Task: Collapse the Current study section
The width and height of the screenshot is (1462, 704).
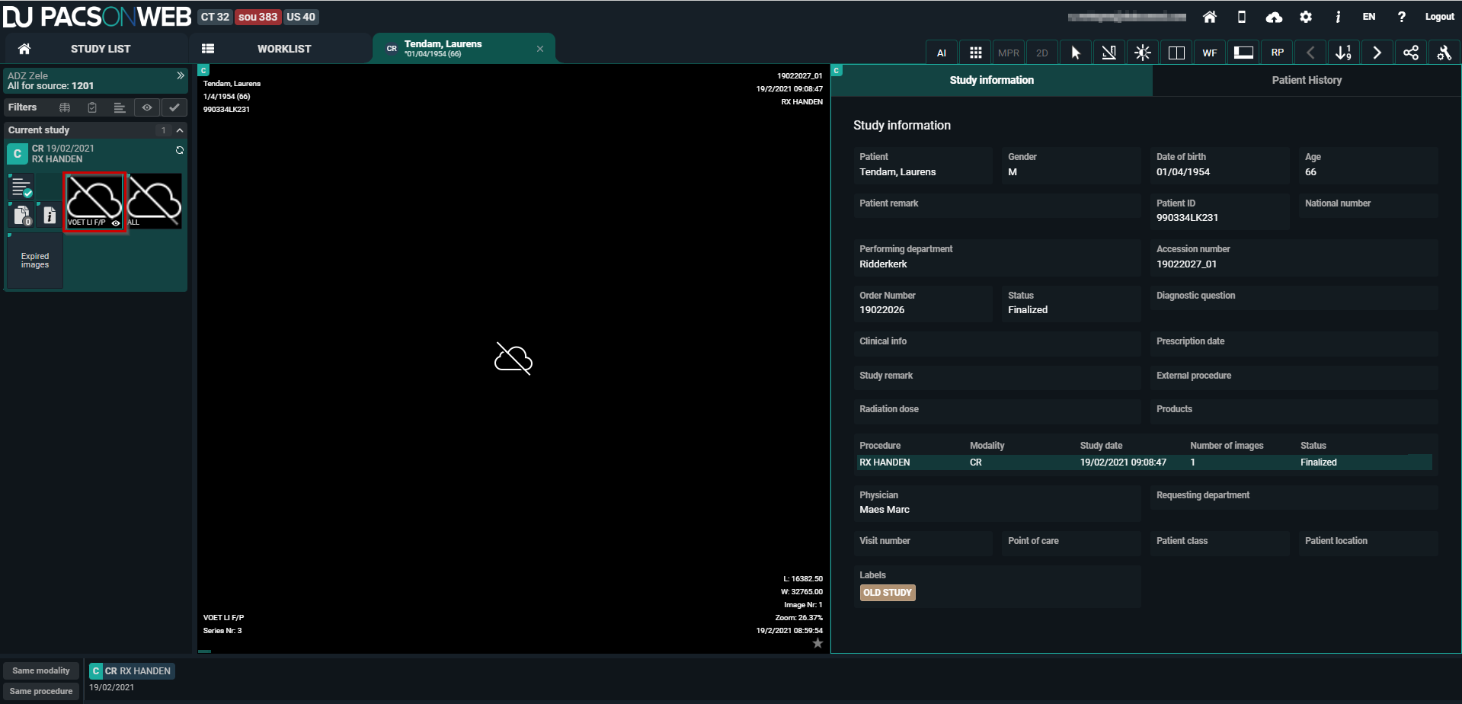Action: [180, 130]
